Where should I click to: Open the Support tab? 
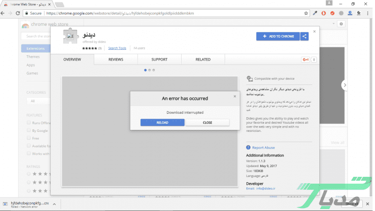159,59
